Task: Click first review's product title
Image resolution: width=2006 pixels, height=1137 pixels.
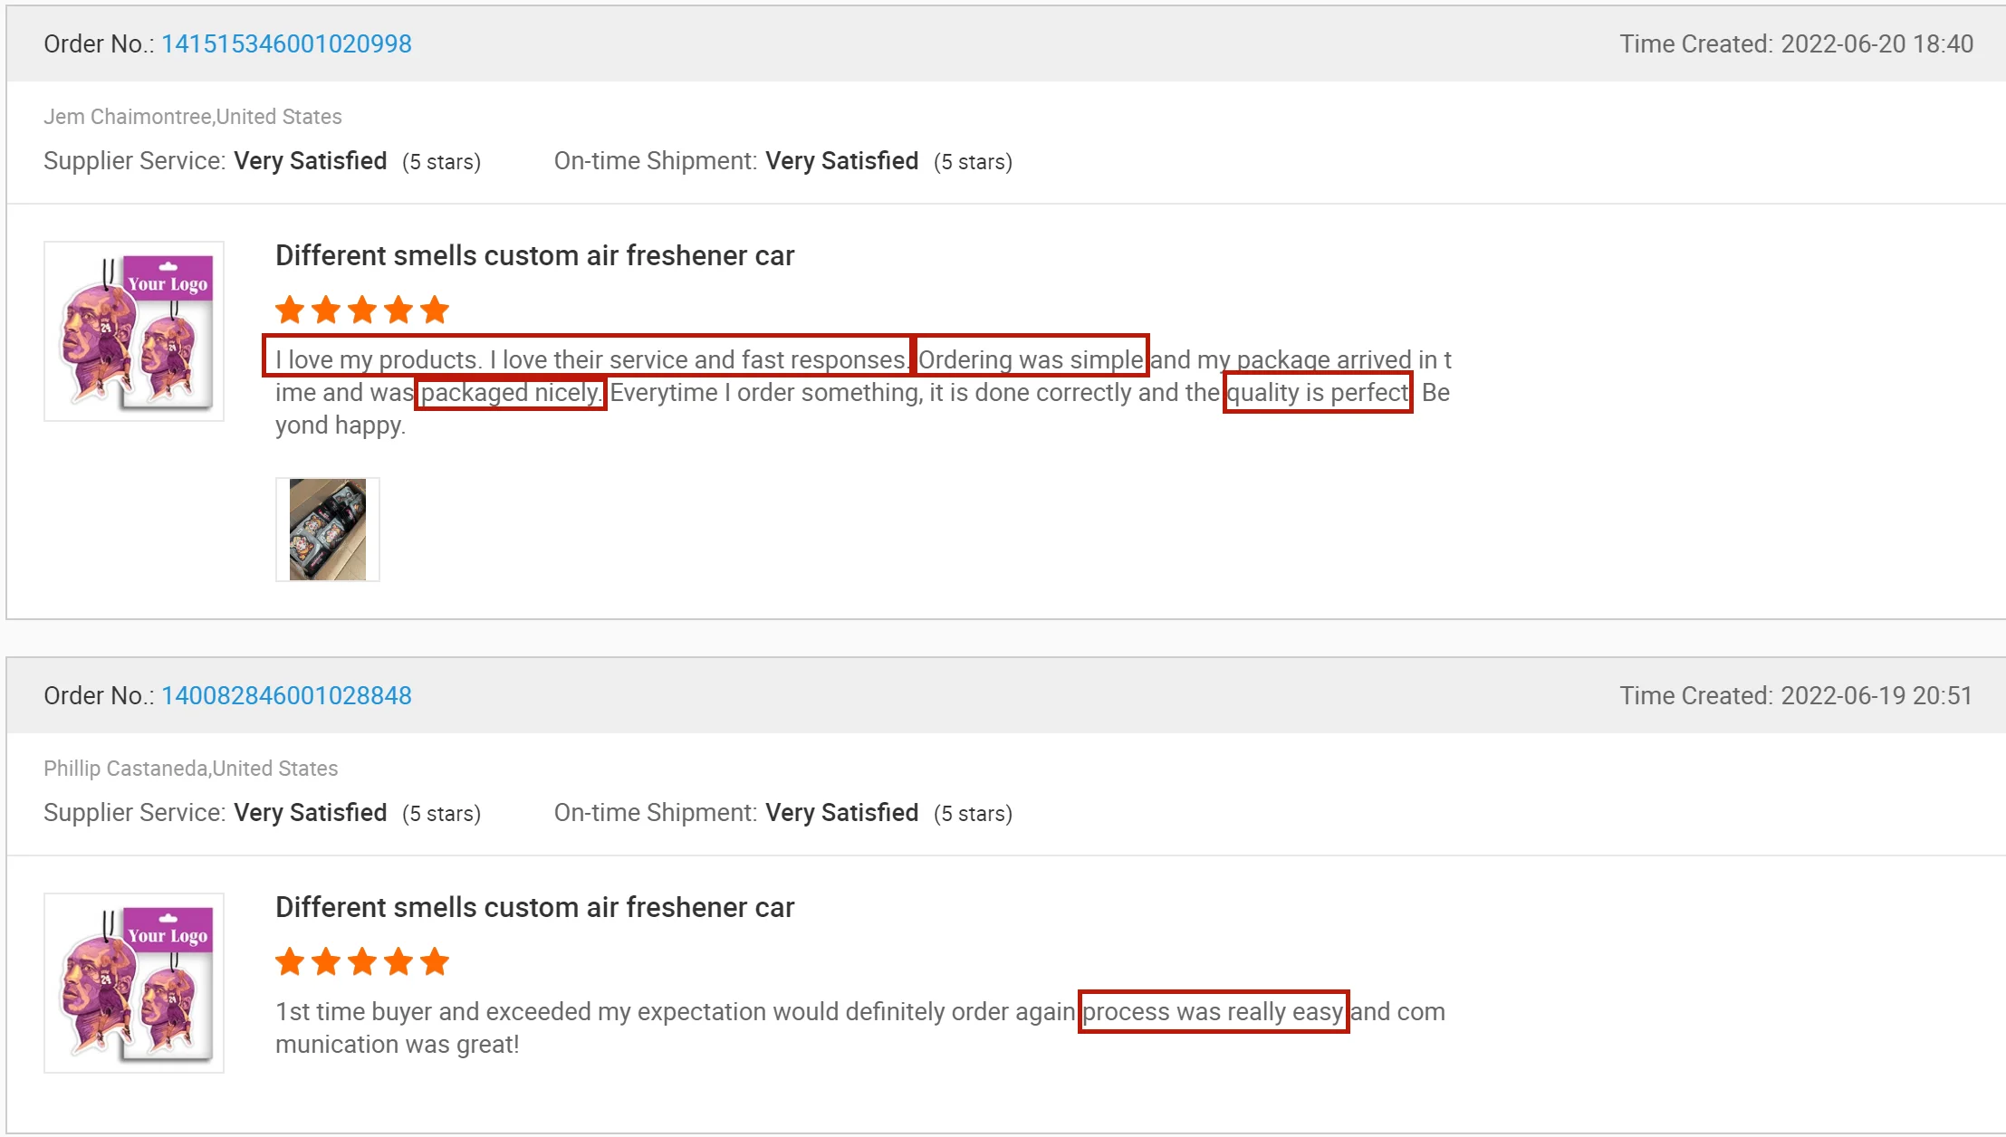Action: click(534, 255)
